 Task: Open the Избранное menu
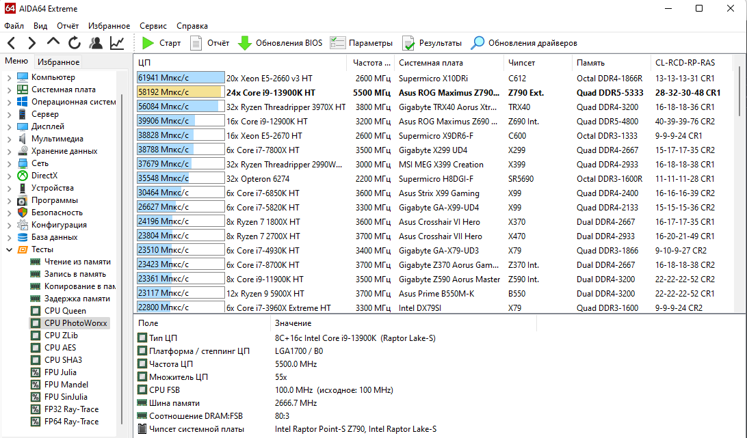(x=109, y=26)
